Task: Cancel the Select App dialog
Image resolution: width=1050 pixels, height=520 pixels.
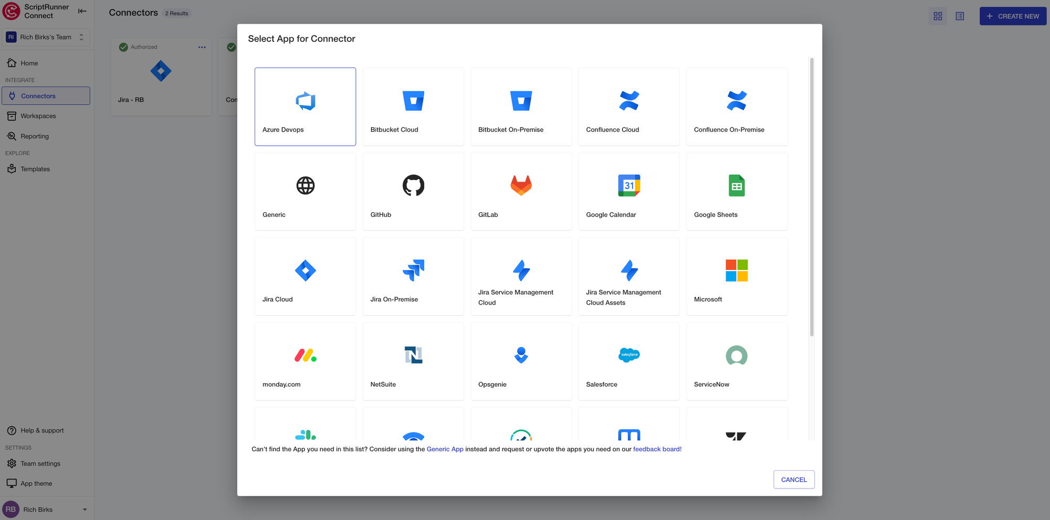Action: [794, 480]
